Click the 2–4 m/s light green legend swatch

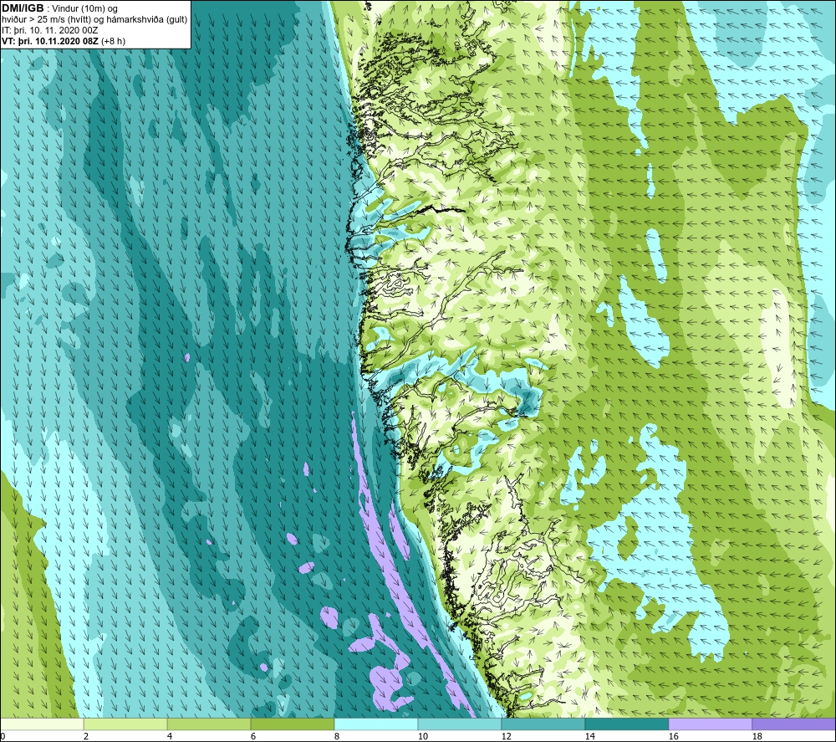(125, 724)
